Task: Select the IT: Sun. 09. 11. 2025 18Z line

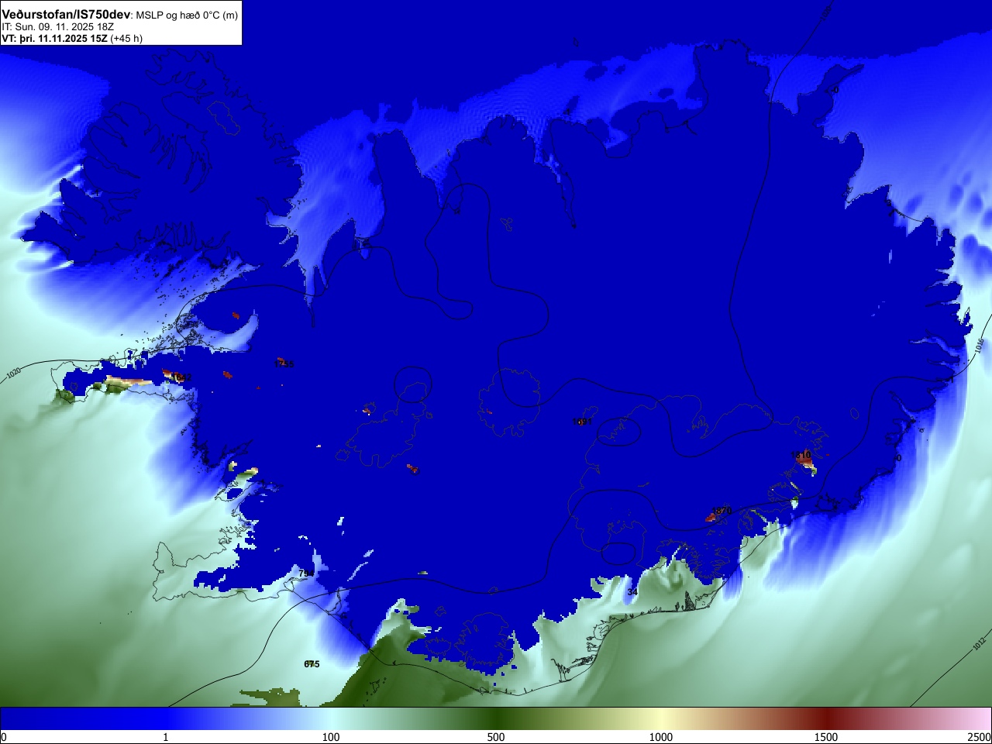Action: pyautogui.click(x=58, y=27)
